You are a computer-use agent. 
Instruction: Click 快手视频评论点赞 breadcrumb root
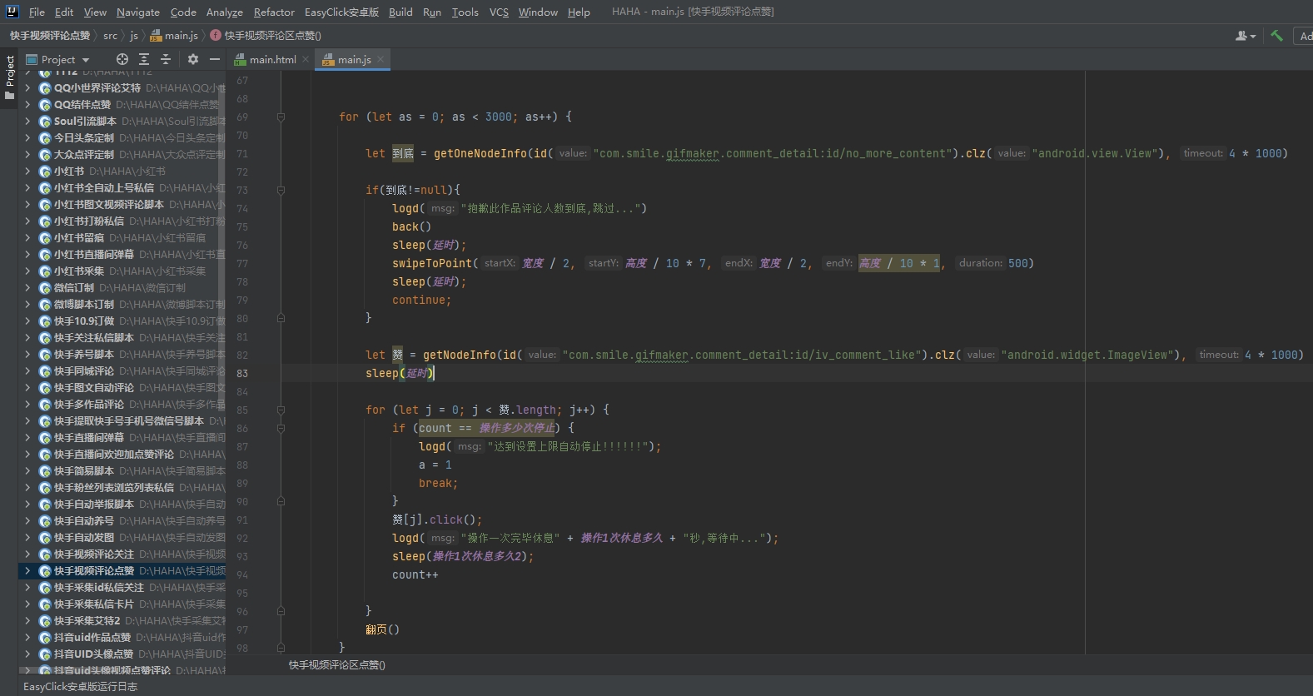50,36
